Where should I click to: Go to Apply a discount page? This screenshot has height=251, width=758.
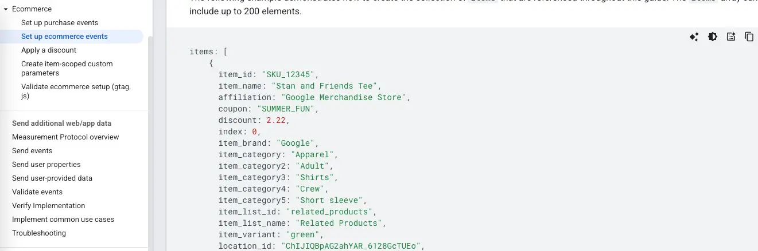pos(49,50)
